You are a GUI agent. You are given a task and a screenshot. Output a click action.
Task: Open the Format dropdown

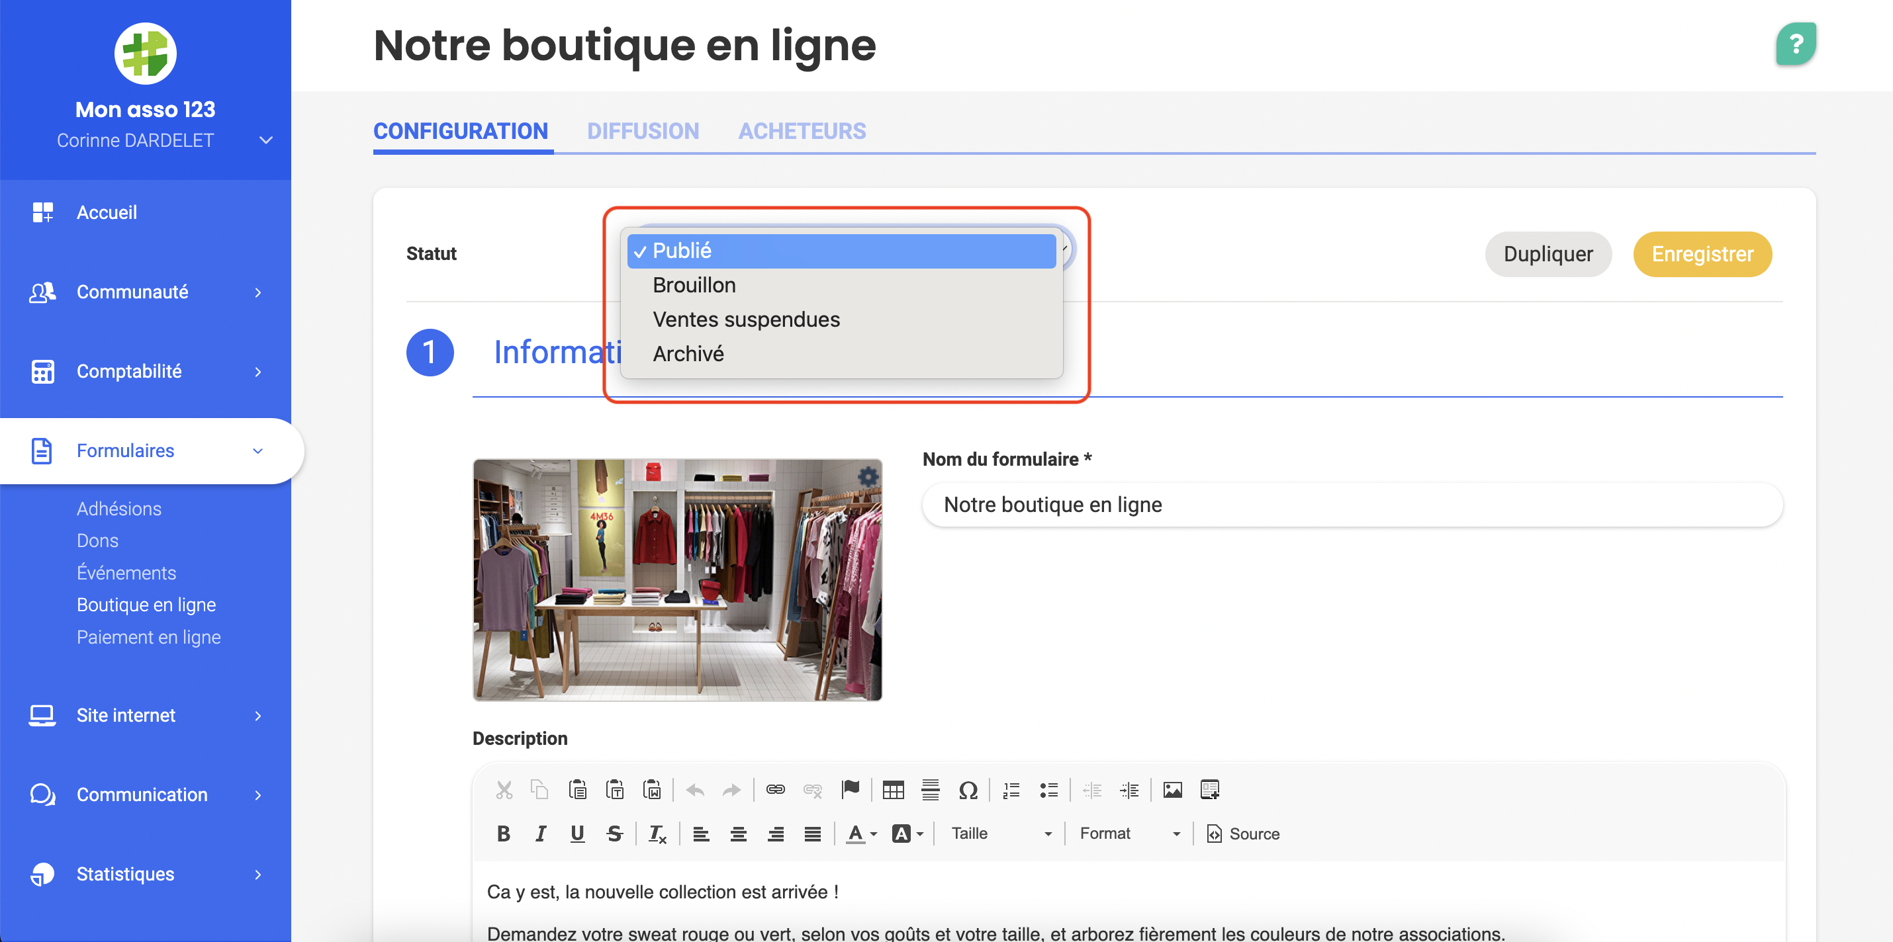pos(1131,834)
